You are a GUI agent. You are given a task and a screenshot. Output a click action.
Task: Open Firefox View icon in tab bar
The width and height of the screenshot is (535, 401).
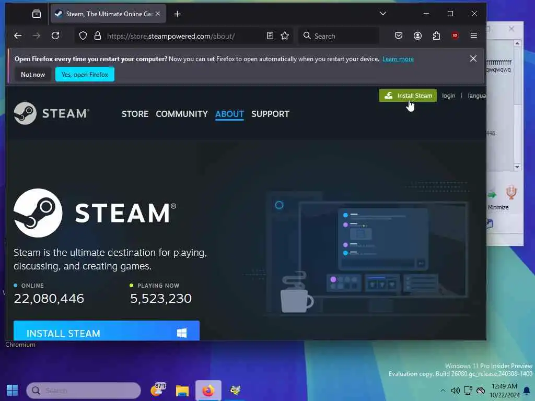click(x=37, y=14)
